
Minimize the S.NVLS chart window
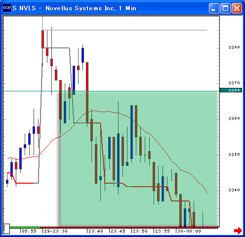(214, 8)
